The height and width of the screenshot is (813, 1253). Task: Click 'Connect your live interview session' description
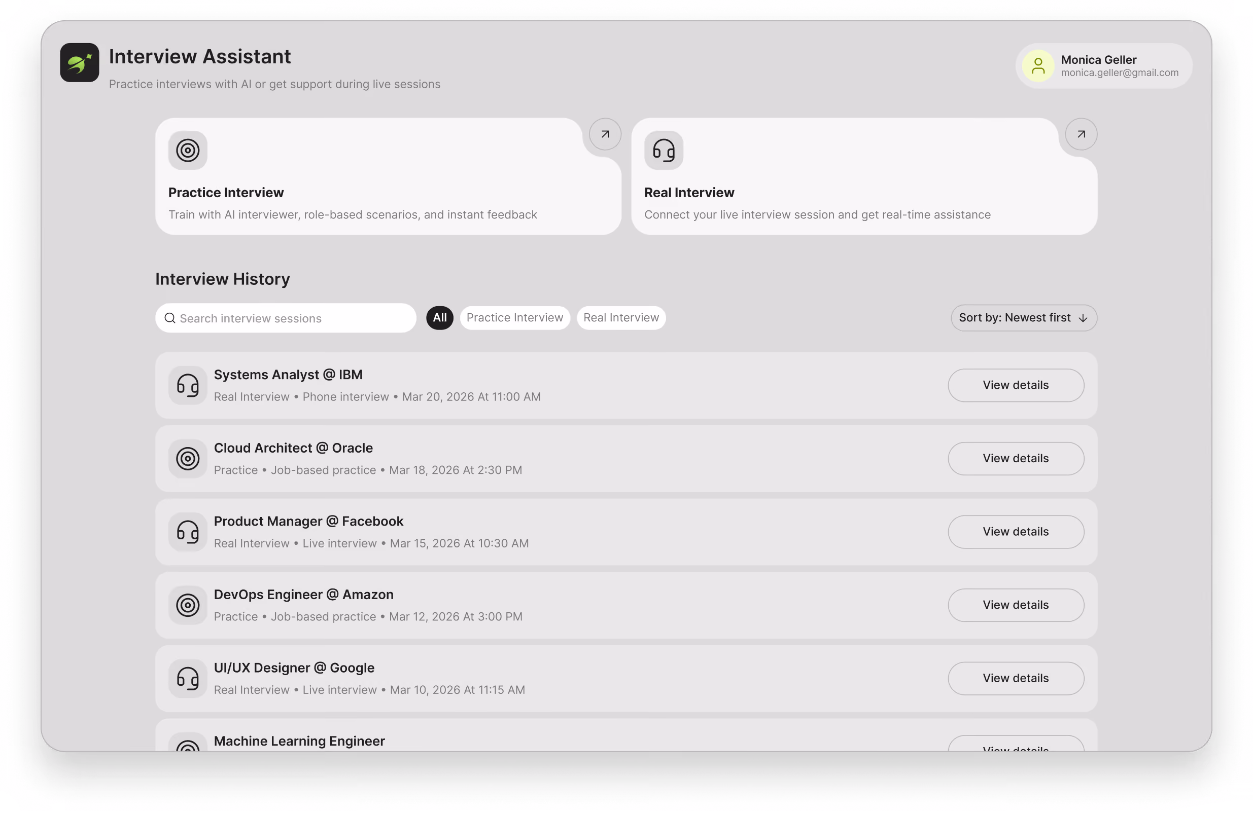pos(817,214)
